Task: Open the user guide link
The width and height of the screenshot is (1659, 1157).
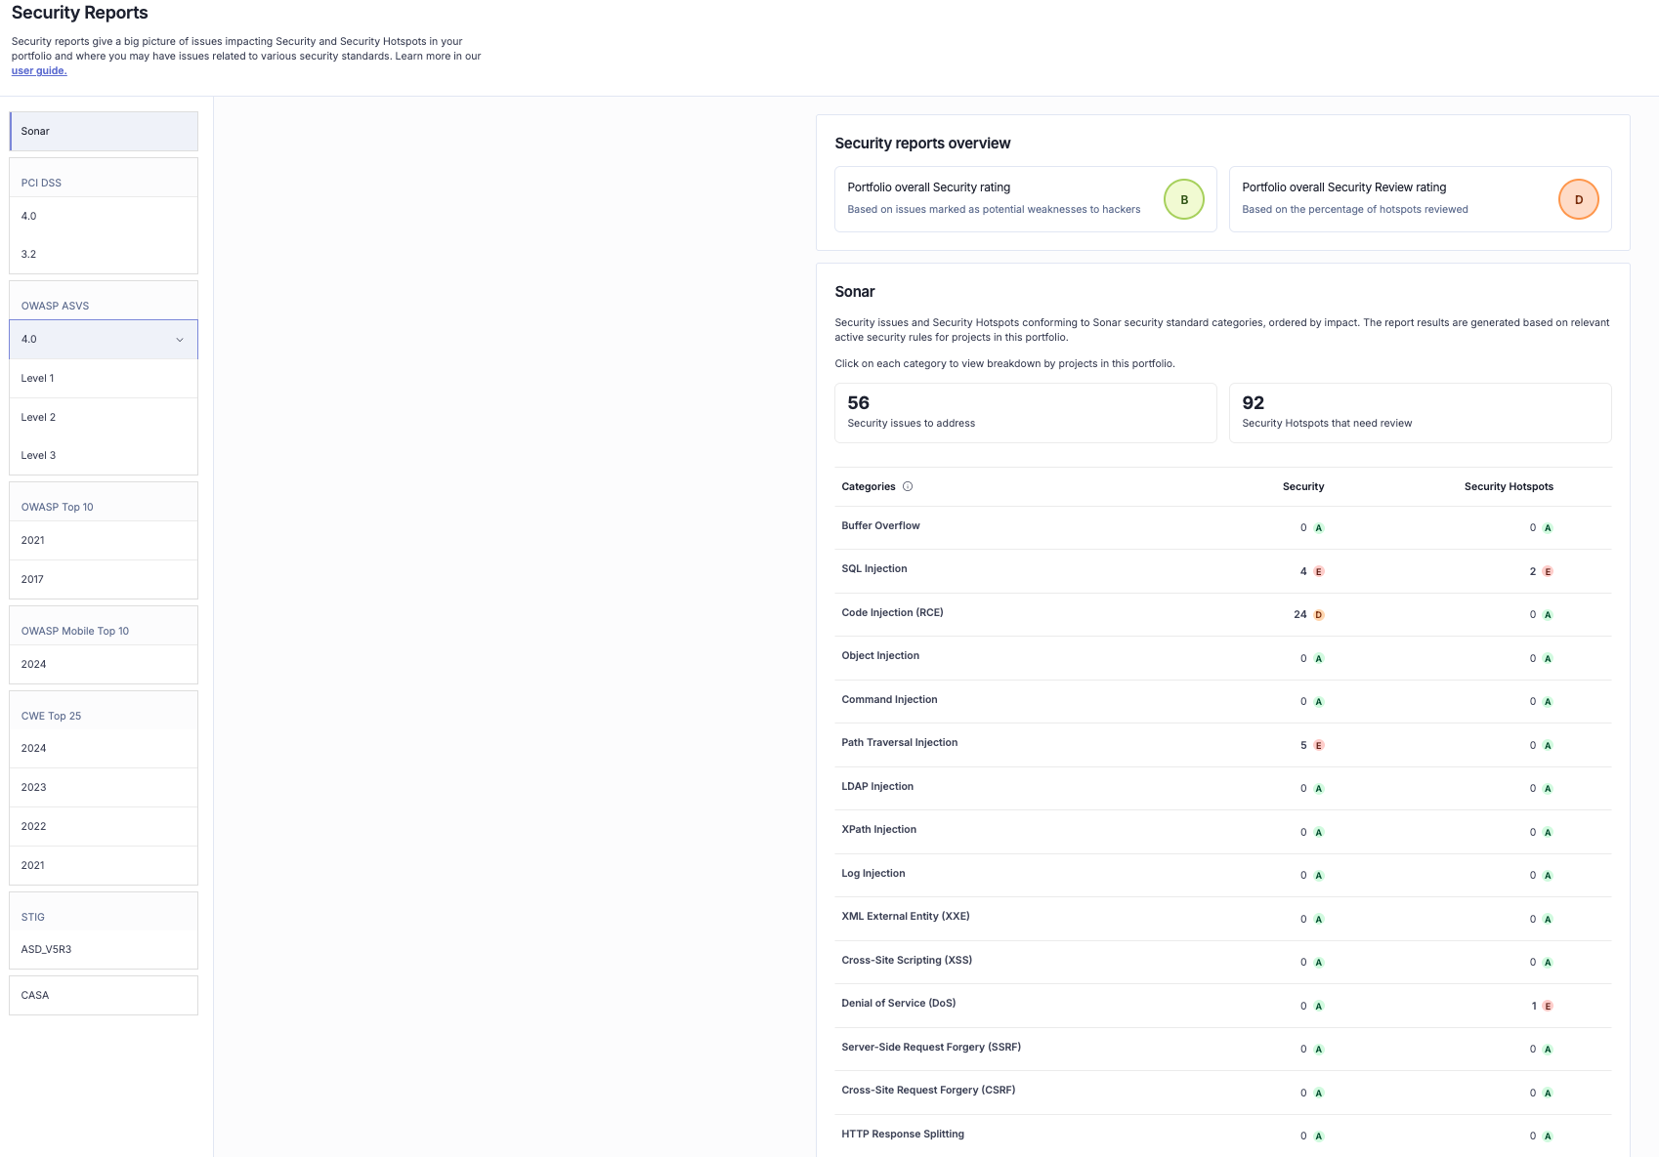Action: tap(39, 70)
